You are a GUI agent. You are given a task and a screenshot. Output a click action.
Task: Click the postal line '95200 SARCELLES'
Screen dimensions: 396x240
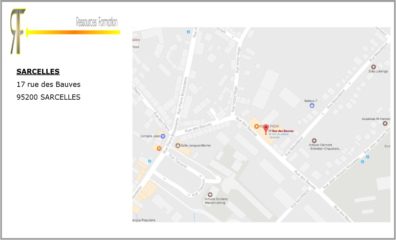49,97
